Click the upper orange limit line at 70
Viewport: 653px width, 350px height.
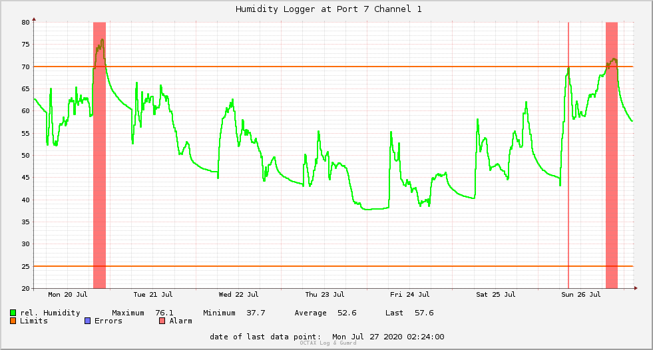click(x=333, y=67)
